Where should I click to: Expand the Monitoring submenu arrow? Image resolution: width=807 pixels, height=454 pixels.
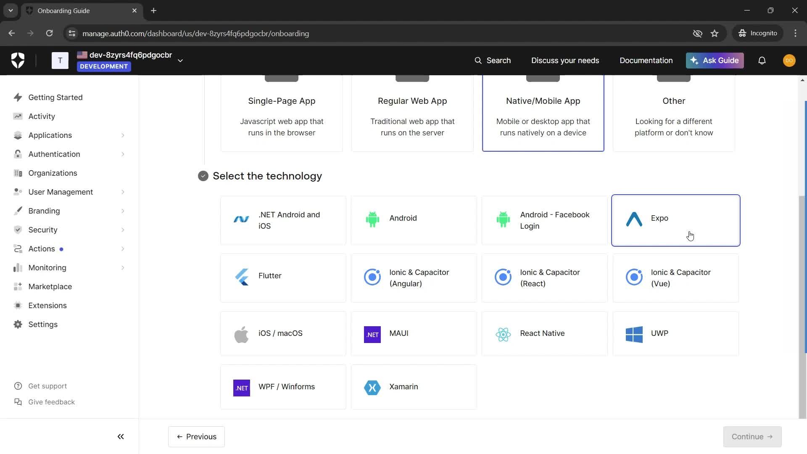coord(123,268)
